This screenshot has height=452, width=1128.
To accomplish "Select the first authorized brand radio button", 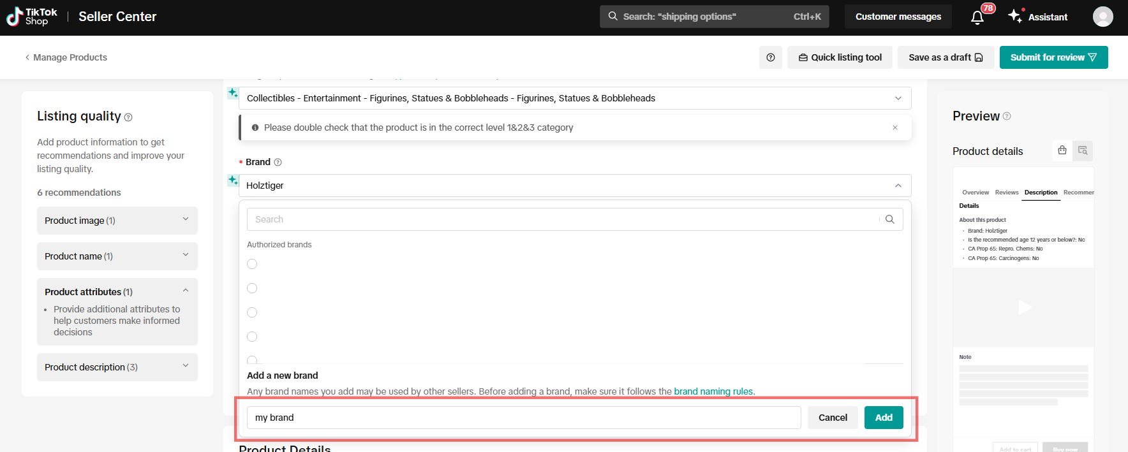I will click(x=252, y=264).
